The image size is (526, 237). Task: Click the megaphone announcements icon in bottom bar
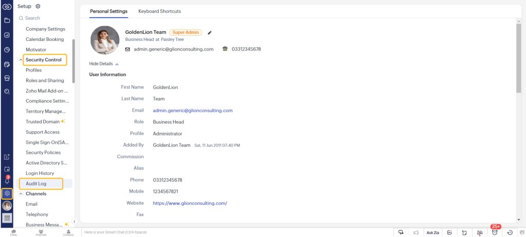pyautogui.click(x=416, y=232)
